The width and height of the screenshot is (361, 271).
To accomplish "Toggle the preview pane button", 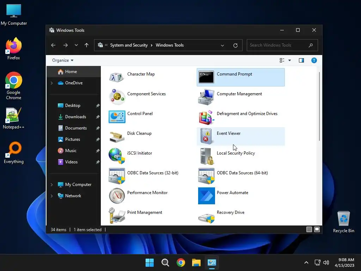I will pos(301,60).
